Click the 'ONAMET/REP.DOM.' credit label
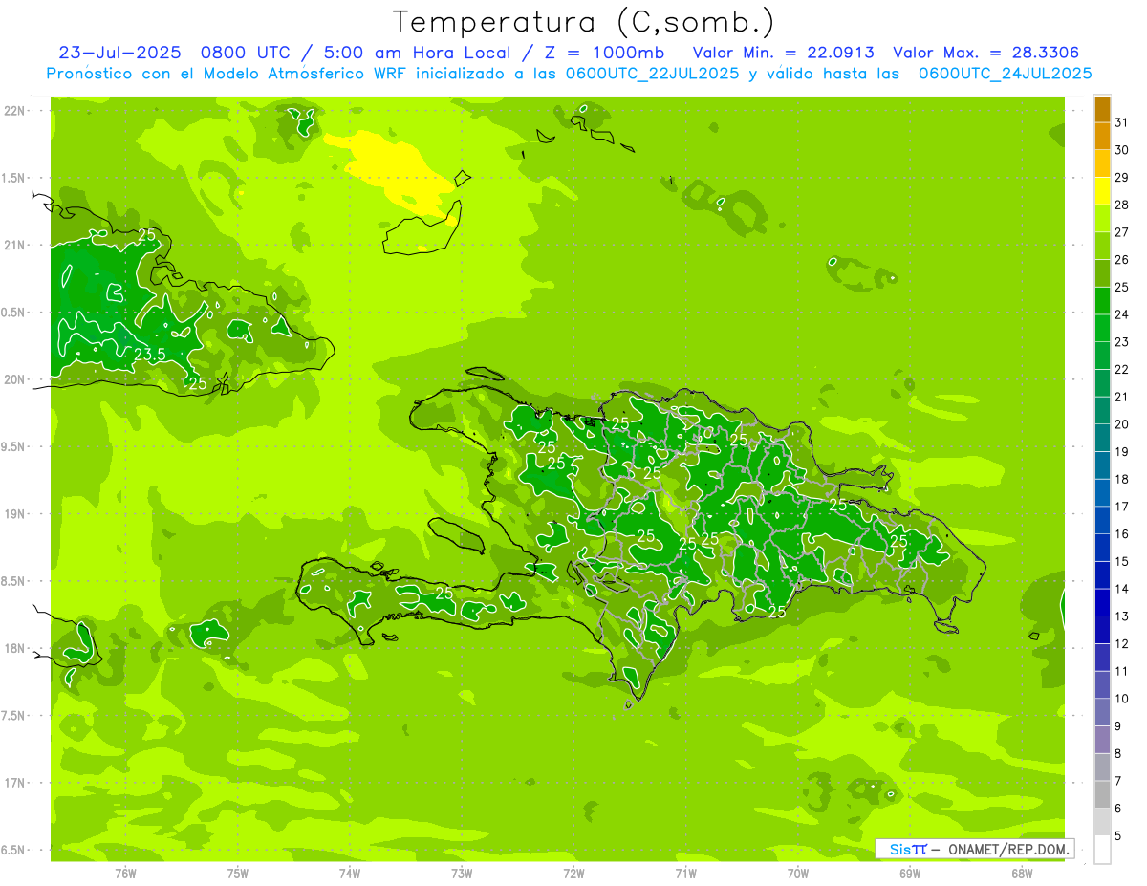 point(1009,849)
